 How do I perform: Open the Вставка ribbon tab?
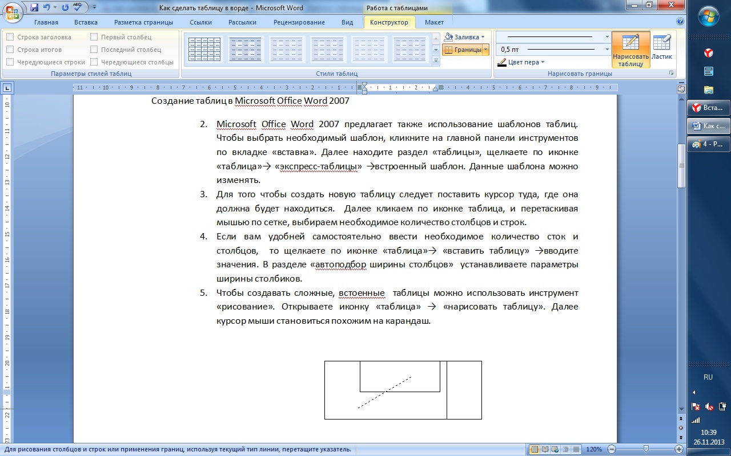pos(86,22)
